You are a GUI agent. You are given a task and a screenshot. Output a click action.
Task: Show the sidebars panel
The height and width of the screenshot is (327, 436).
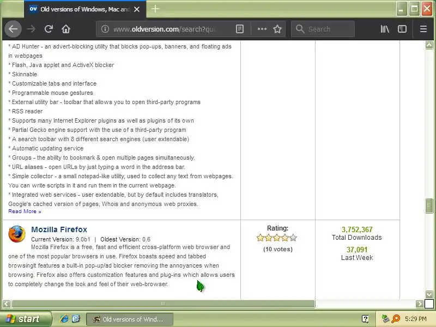pyautogui.click(x=402, y=29)
